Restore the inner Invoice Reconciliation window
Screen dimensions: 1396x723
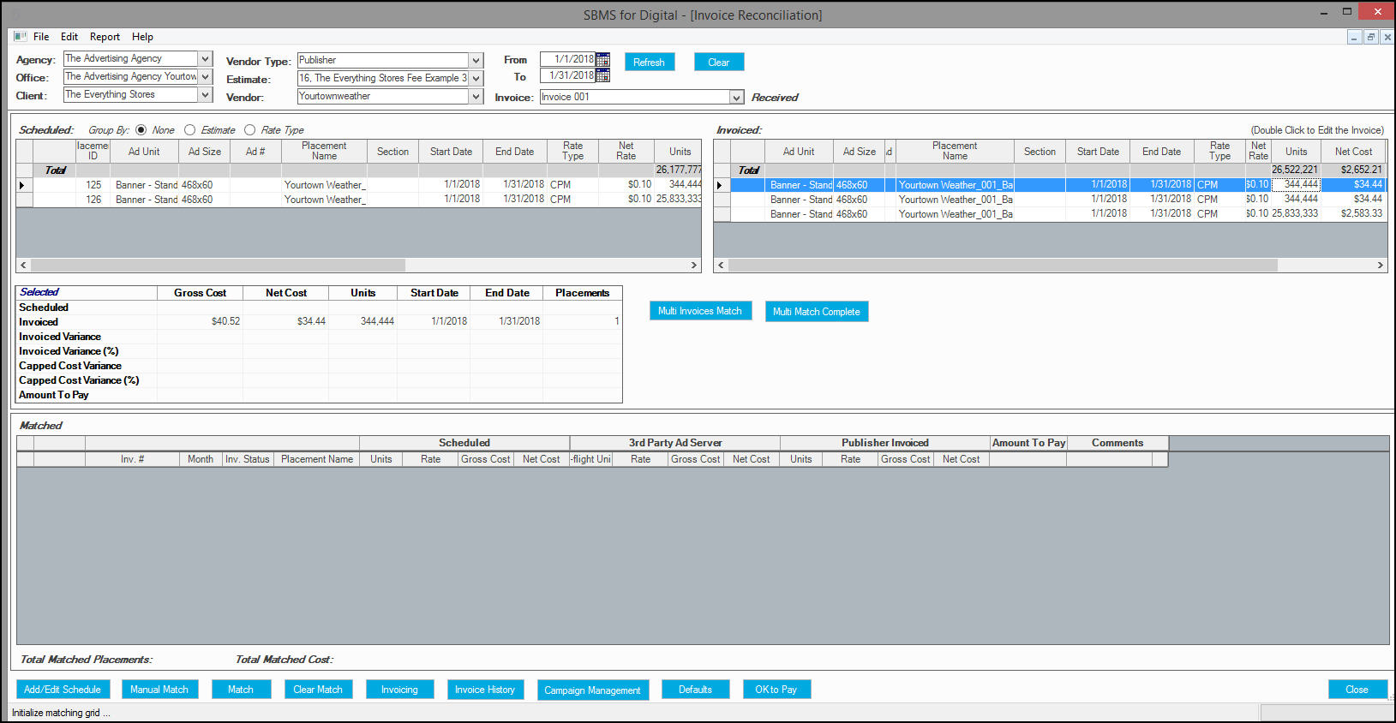pyautogui.click(x=1371, y=37)
